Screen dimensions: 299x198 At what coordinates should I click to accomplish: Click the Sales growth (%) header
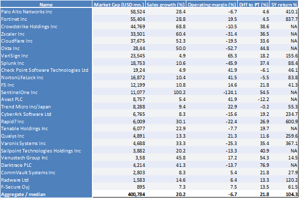pyautogui.click(x=166, y=4)
